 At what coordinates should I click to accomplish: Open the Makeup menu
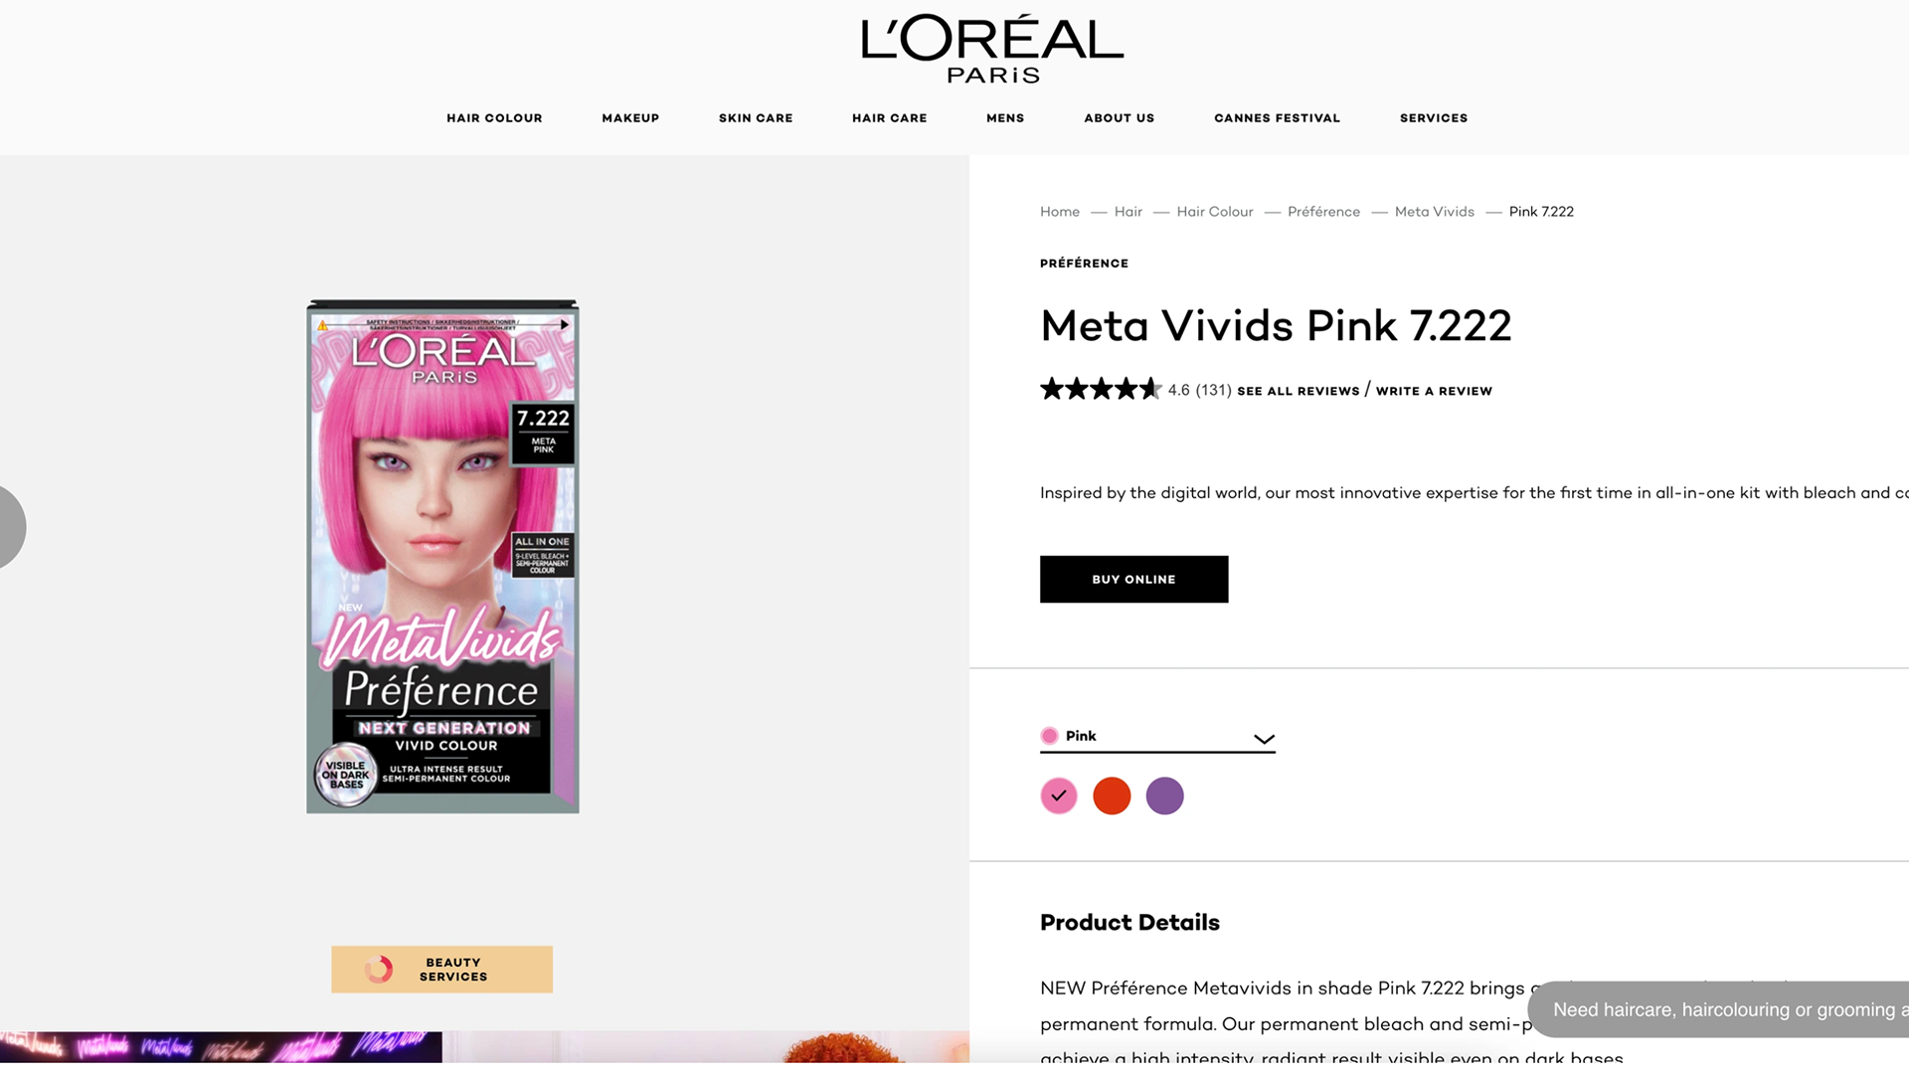click(x=630, y=118)
